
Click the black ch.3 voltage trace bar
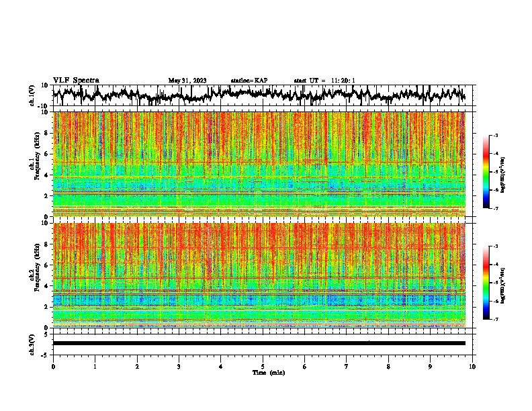(x=259, y=343)
